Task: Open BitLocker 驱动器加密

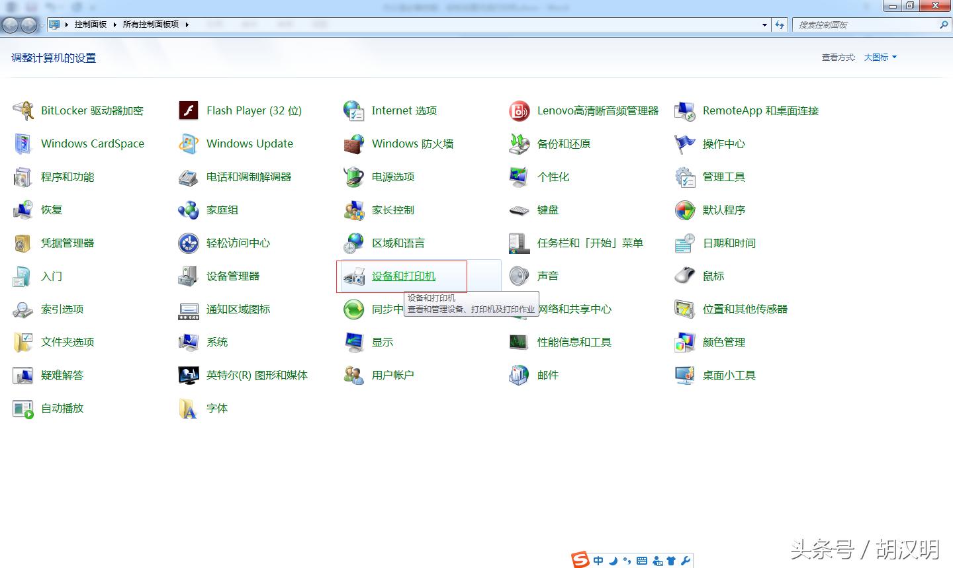Action: (x=92, y=110)
